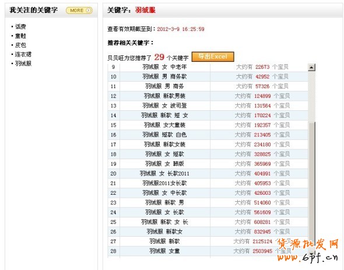The image size is (344, 270).
Task: Open the 羽绒服 keyword in sidebar
Action: [23, 64]
